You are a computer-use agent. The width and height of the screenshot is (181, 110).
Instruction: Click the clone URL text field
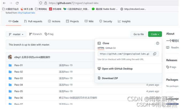(125, 54)
